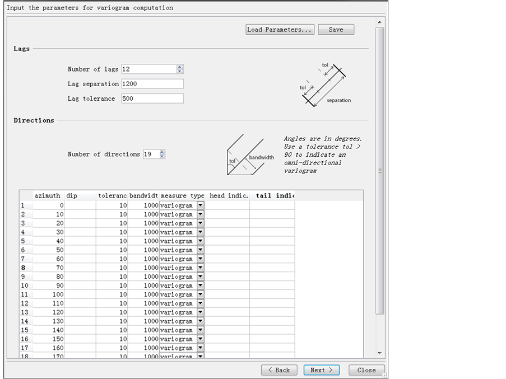Click the Load Parameters button
506x379 pixels.
pos(280,30)
